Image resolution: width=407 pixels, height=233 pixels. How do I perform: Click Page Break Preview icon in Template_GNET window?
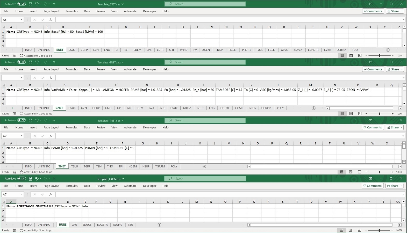(x=360, y=114)
